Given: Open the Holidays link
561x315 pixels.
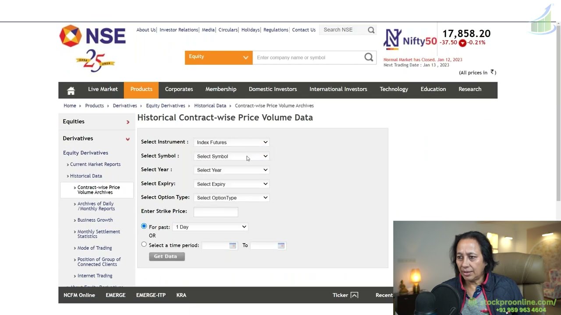Looking at the screenshot, I should (x=251, y=30).
